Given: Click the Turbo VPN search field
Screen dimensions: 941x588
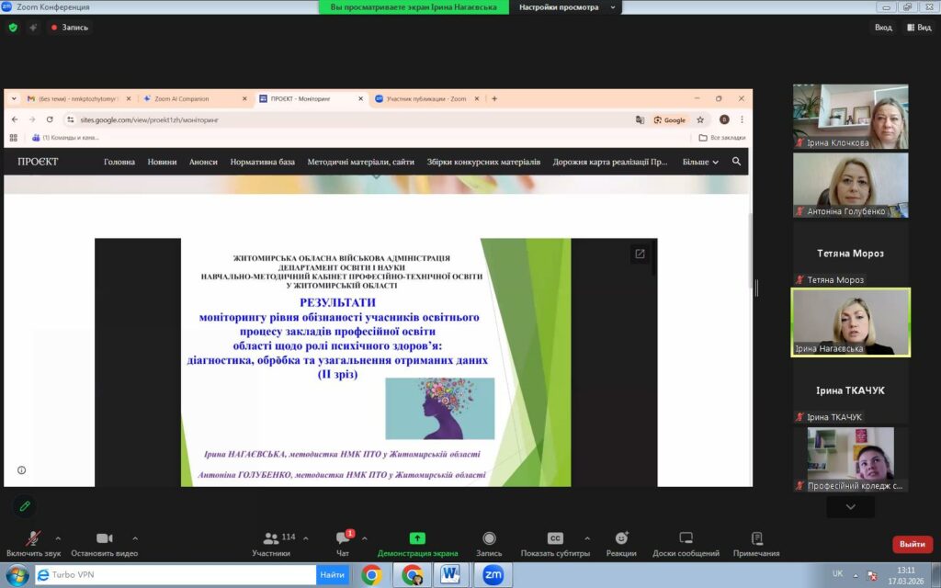Looking at the screenshot, I should (x=175, y=575).
